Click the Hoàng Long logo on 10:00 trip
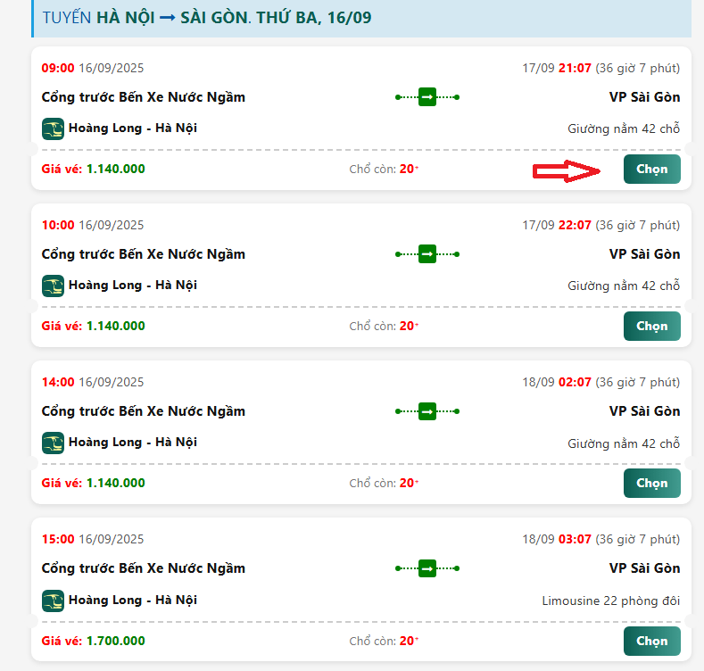The width and height of the screenshot is (704, 671). coord(54,286)
